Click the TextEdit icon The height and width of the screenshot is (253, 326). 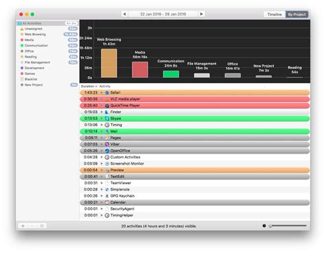(107, 177)
